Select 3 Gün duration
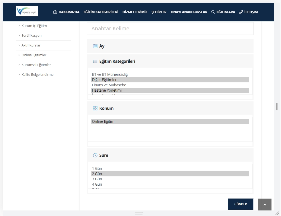The height and width of the screenshot is (216, 281). pos(170,179)
